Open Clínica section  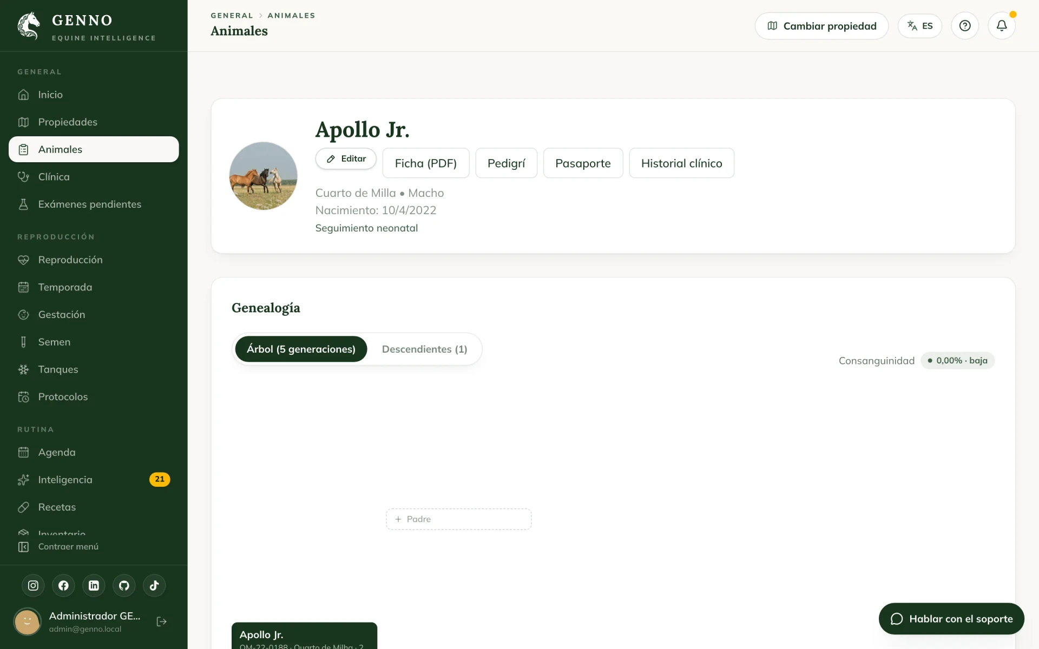coord(94,177)
